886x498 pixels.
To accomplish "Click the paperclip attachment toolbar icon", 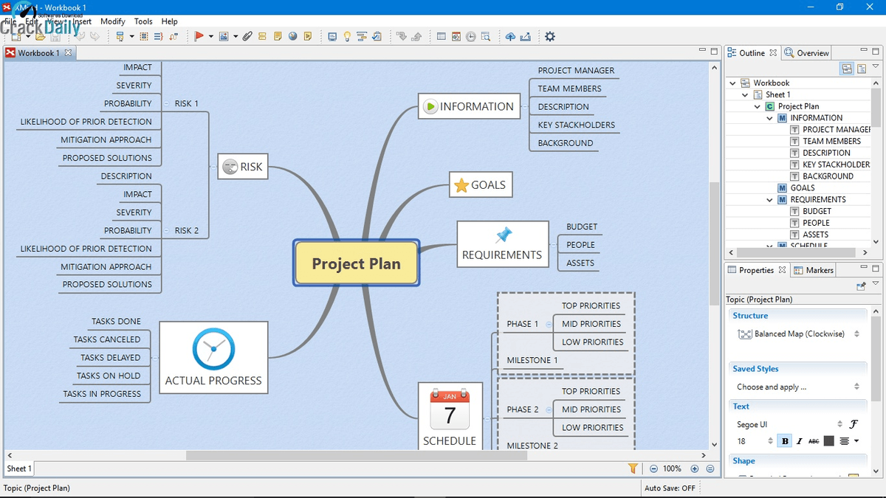I will pos(247,36).
